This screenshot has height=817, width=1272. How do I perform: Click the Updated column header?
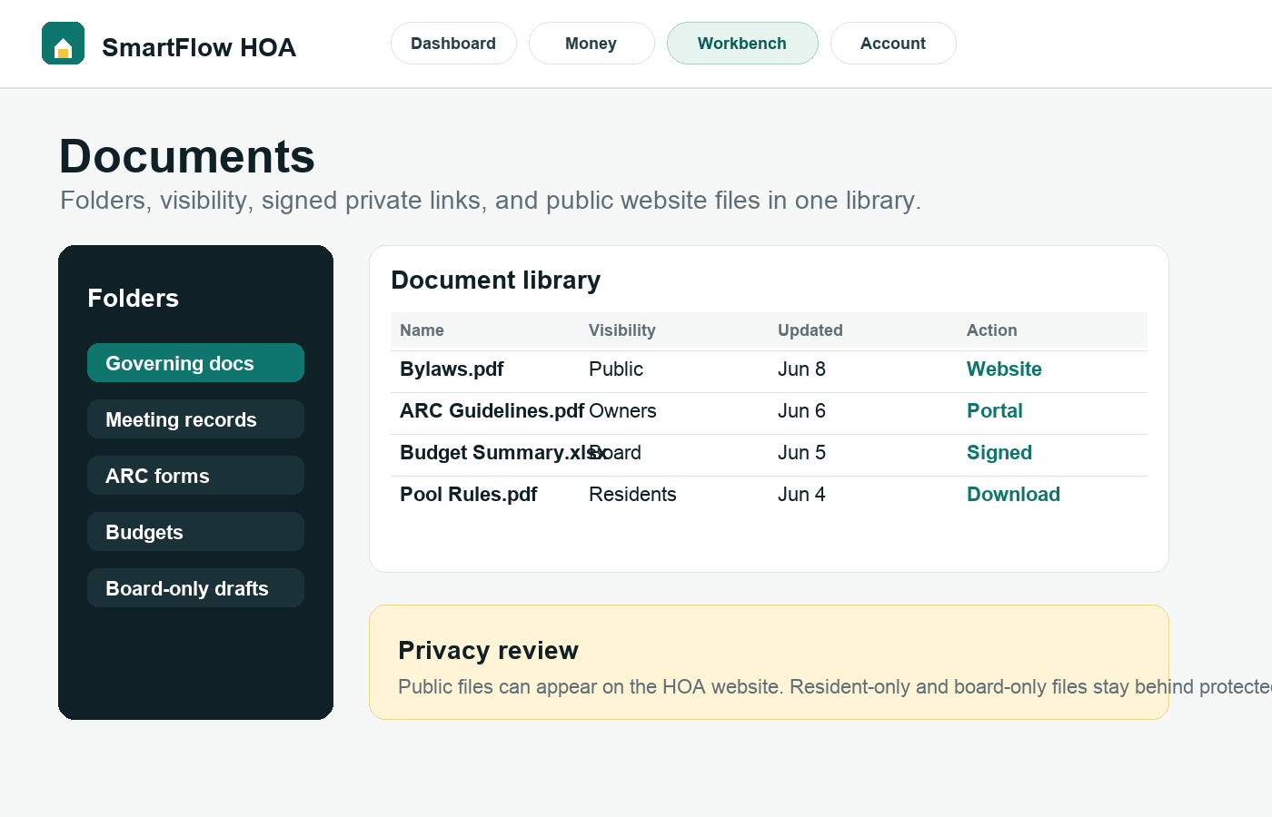pos(810,330)
